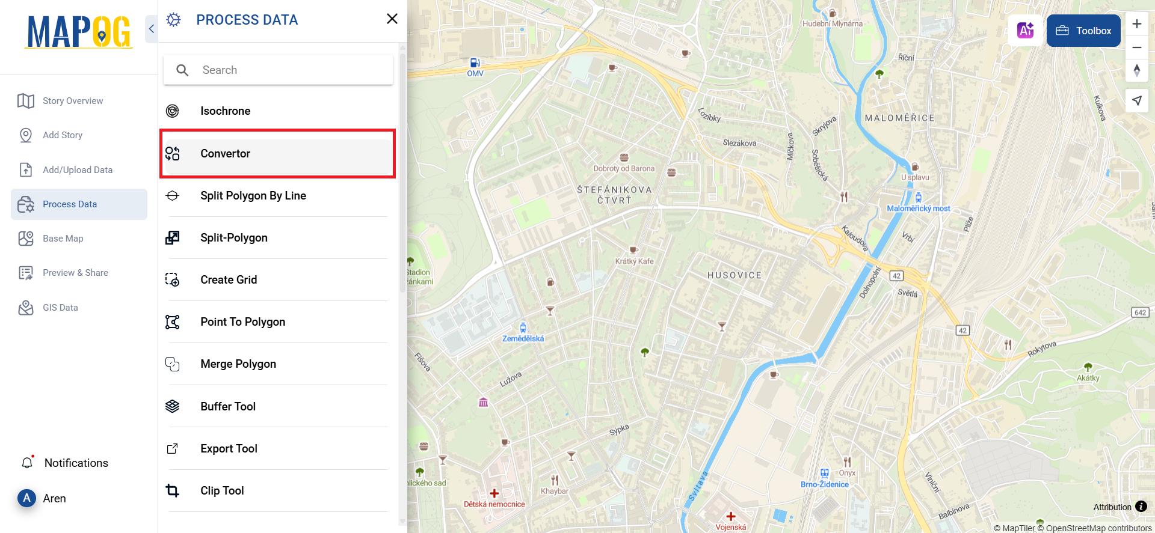Click the Search input field
1155x533 pixels.
pyautogui.click(x=278, y=70)
